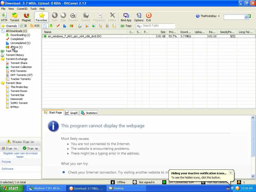
Task: Toggle the uncompleted filter blue icon
Action: (65, 26)
